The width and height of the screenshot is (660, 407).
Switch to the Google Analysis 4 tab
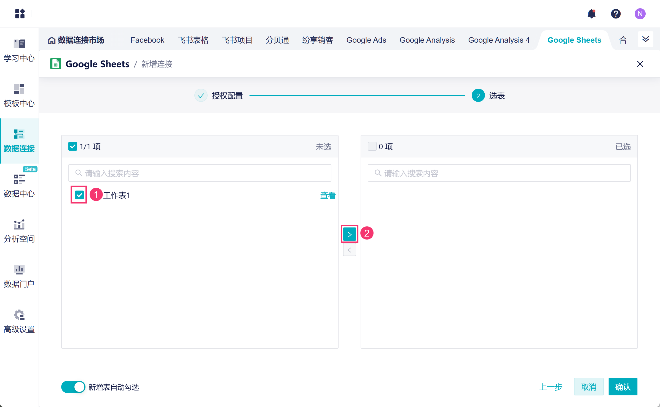point(499,40)
